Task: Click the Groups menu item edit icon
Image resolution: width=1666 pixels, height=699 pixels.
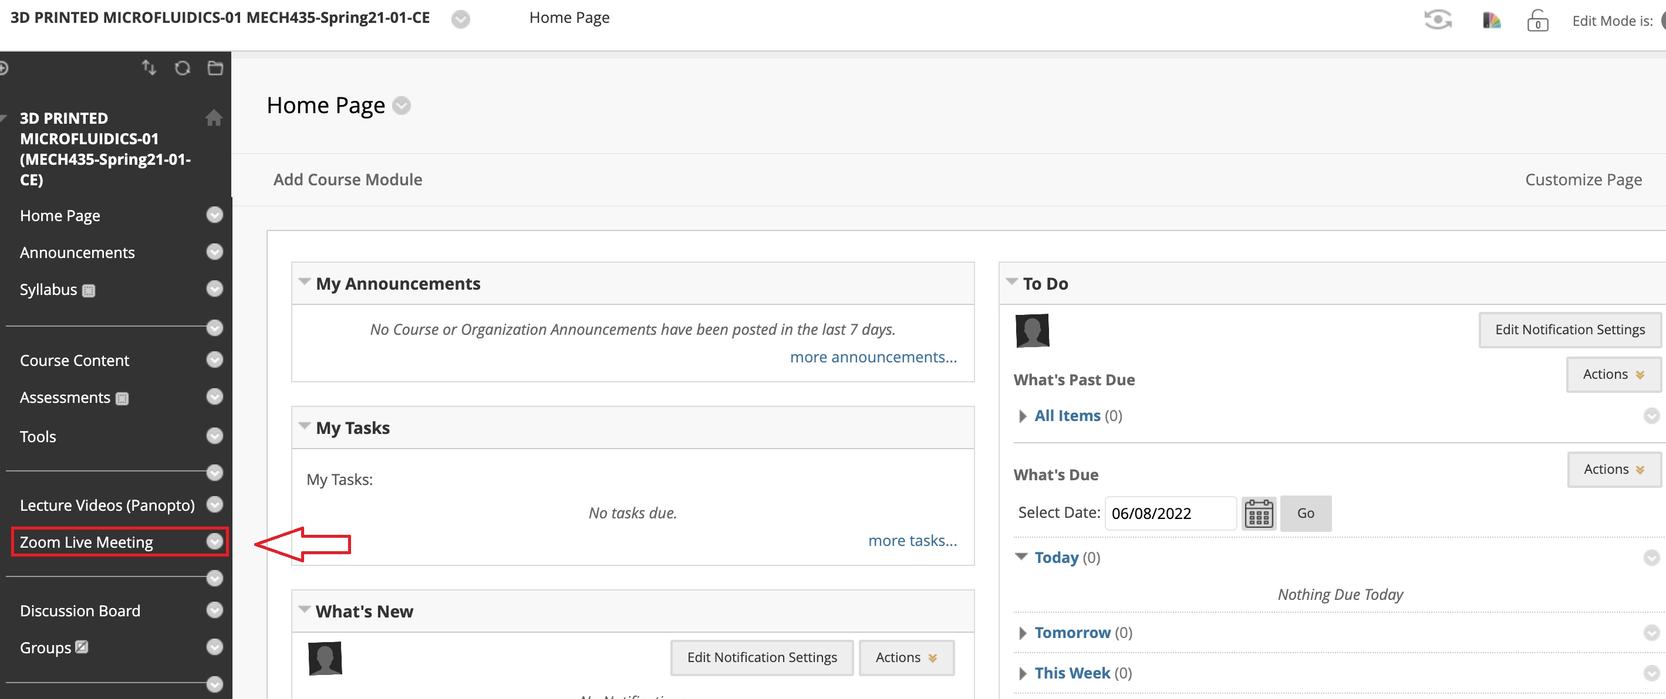Action: [82, 647]
